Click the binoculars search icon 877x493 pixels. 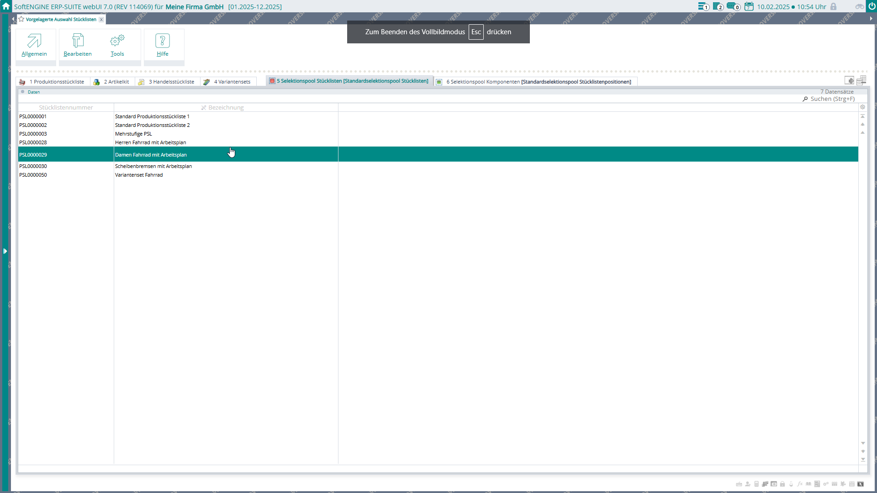(859, 6)
